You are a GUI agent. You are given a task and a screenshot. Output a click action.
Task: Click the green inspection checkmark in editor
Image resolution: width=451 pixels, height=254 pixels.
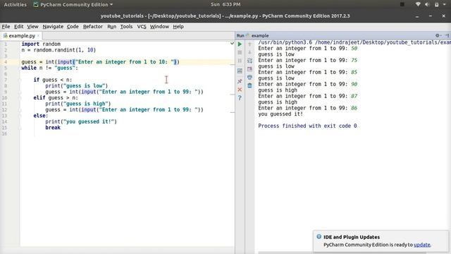(x=232, y=44)
